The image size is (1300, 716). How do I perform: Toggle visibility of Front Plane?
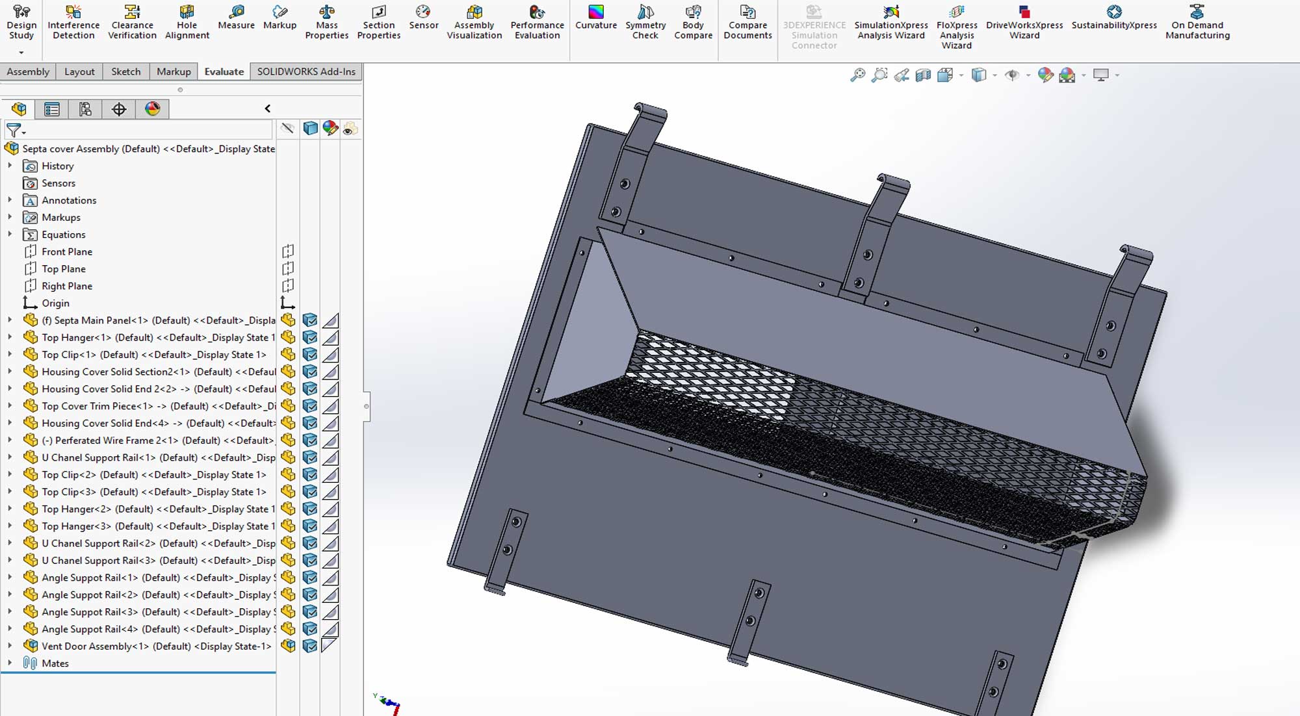288,251
